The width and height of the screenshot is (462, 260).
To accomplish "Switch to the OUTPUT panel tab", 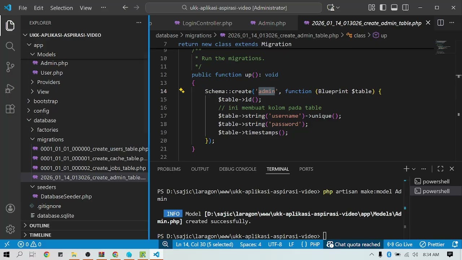I will pos(200,169).
